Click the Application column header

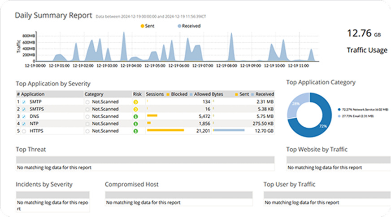coord(33,94)
